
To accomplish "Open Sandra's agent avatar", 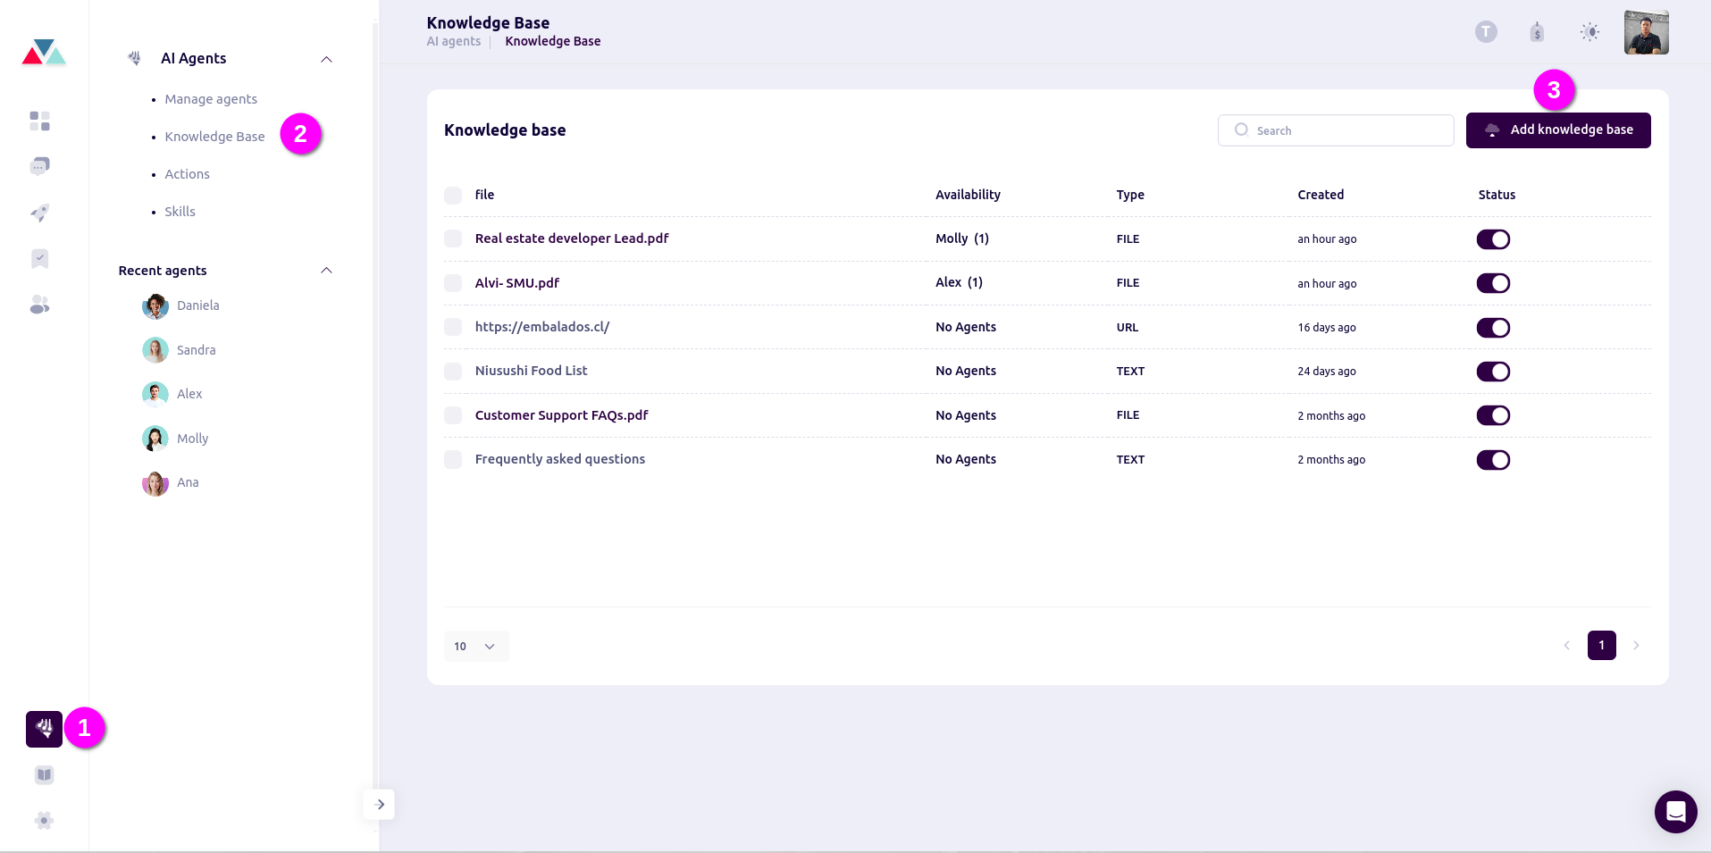I will 155,350.
